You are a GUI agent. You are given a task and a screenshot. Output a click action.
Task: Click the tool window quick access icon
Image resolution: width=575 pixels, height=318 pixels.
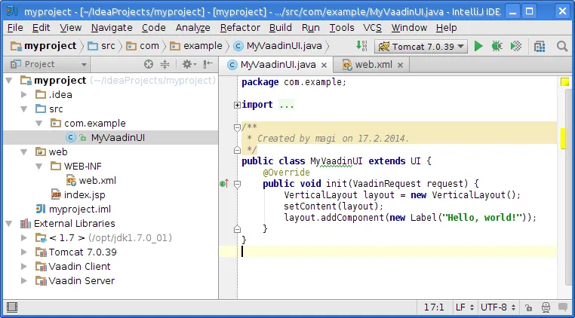click(x=11, y=307)
